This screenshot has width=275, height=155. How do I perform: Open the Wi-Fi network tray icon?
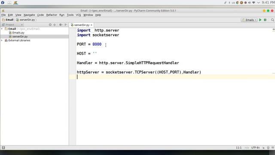[254, 3]
